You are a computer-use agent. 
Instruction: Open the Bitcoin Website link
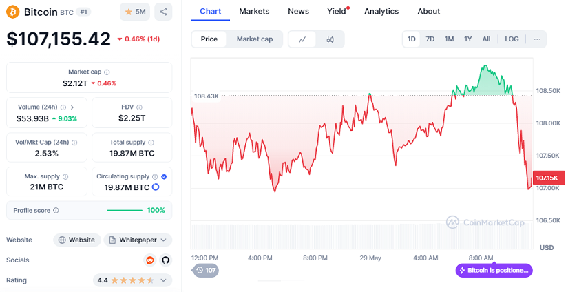tap(77, 240)
